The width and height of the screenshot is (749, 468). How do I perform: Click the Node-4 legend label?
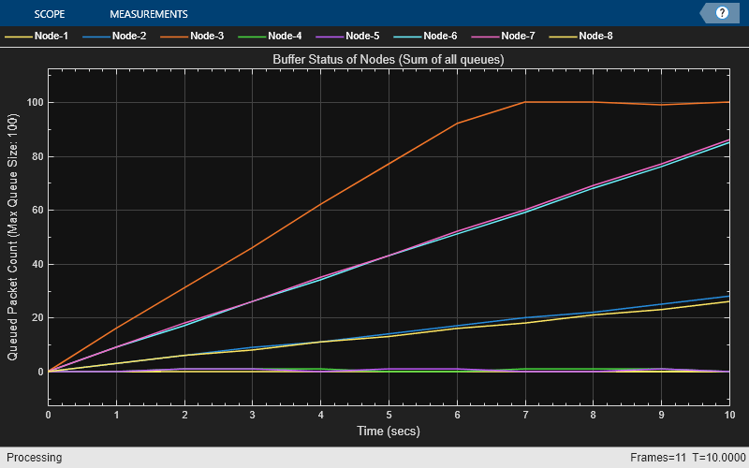coord(285,37)
